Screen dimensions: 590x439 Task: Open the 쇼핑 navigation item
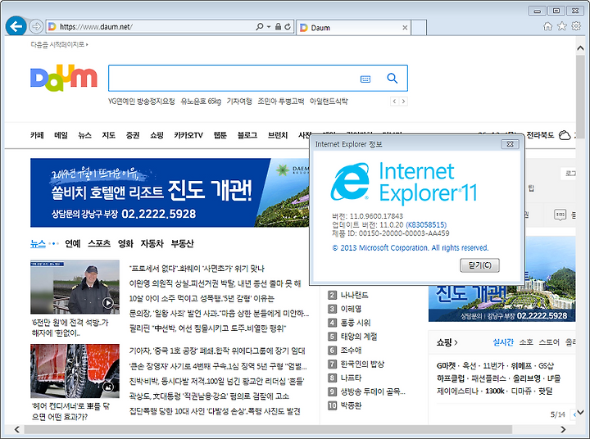[x=157, y=135]
